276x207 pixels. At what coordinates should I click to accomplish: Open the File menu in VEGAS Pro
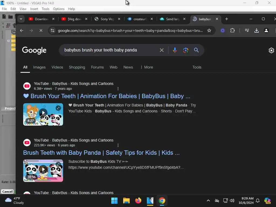tap(4, 9)
